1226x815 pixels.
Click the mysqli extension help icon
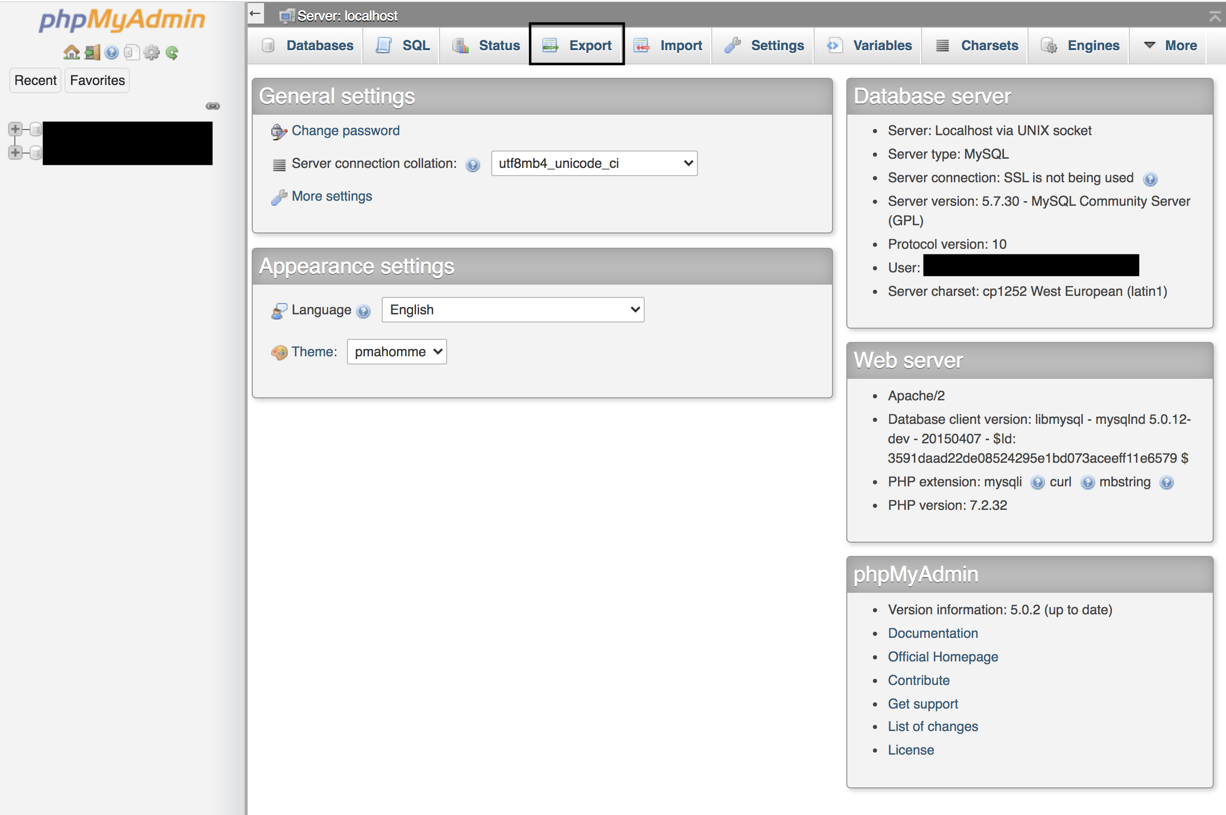click(x=1037, y=483)
